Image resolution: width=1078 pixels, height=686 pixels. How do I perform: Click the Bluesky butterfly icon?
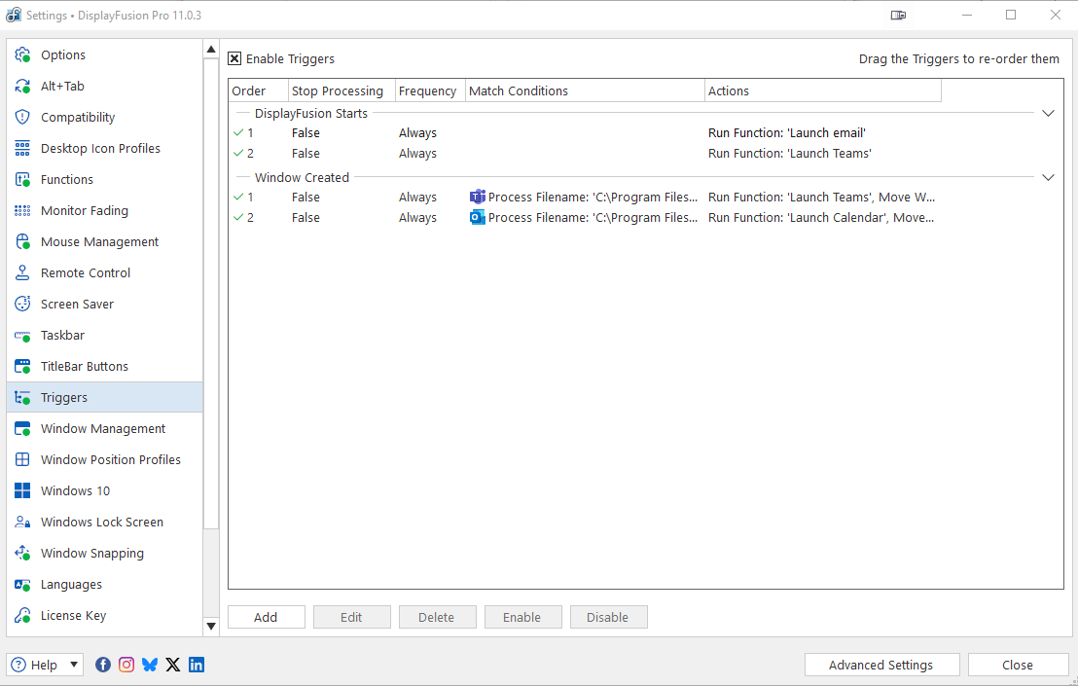click(x=150, y=665)
